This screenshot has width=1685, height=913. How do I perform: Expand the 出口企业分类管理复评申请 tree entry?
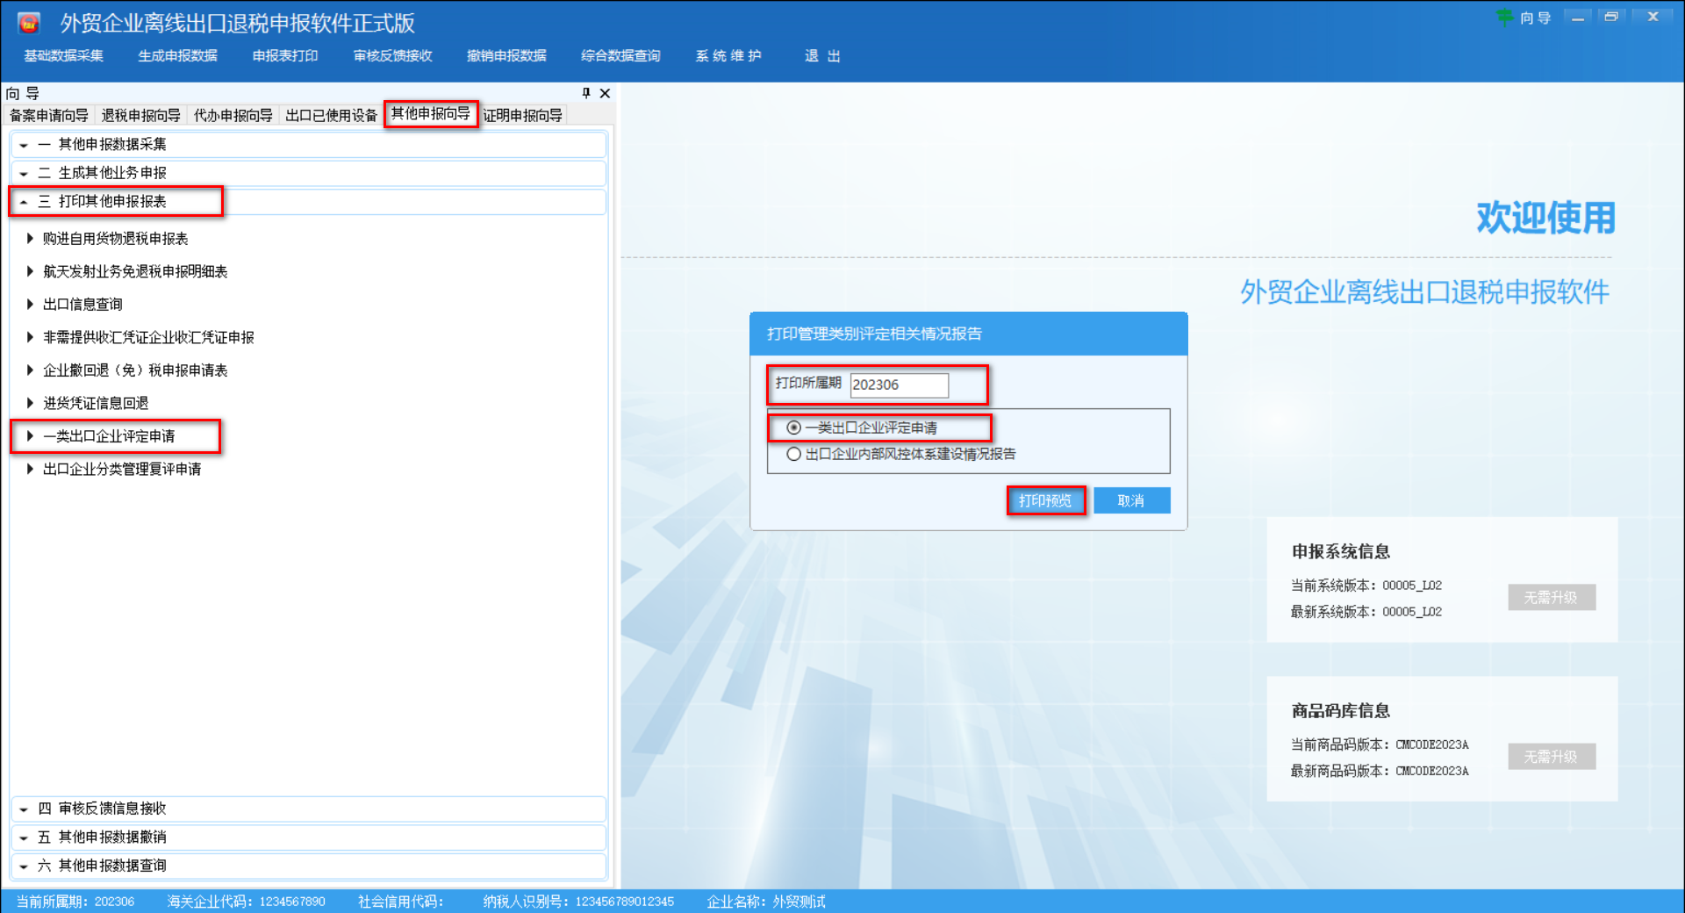click(x=121, y=469)
